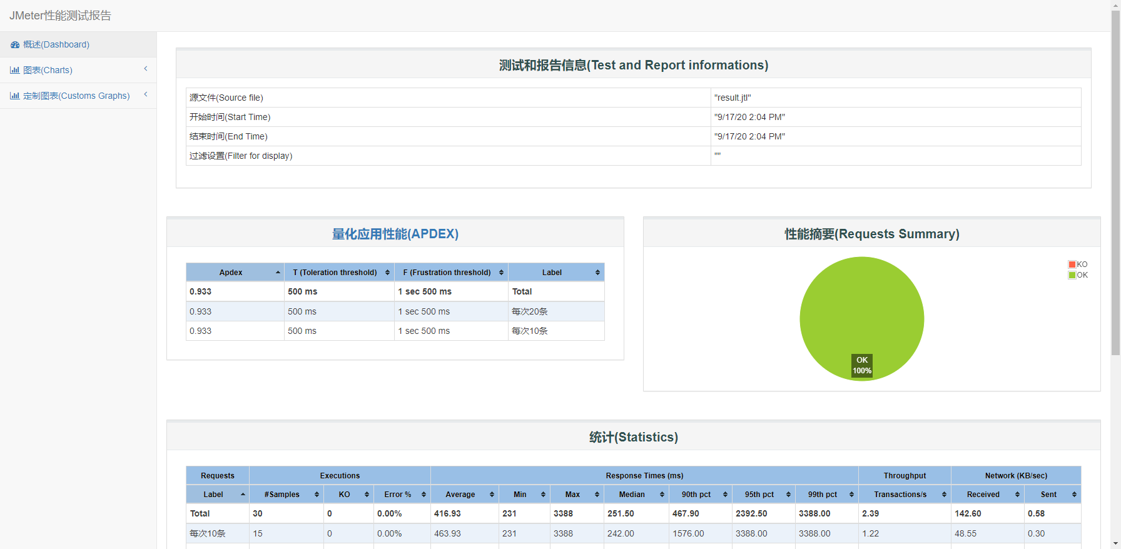Sort statistics by Max column
Image resolution: width=1121 pixels, height=549 pixels.
coord(577,495)
